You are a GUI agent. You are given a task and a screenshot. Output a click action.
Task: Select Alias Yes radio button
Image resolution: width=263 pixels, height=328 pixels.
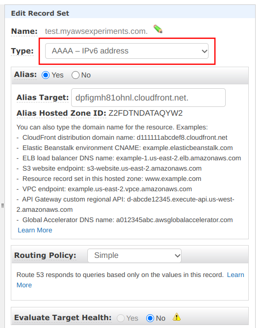point(46,75)
